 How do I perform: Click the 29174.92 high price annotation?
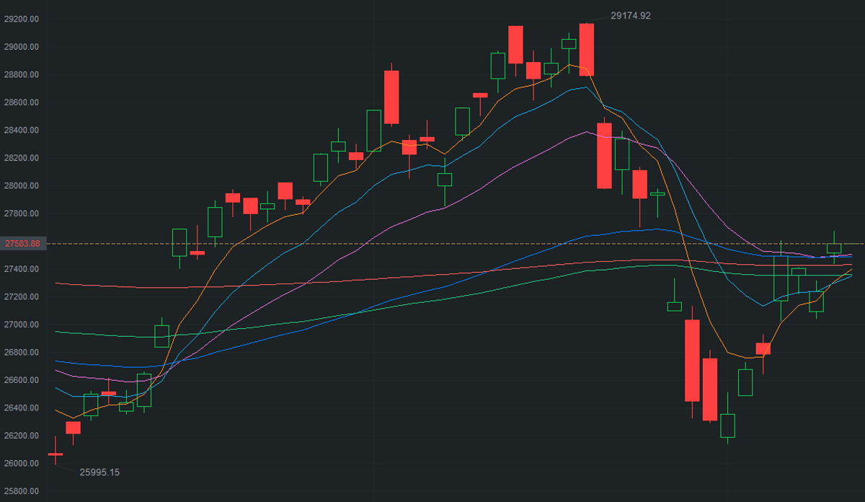point(631,15)
